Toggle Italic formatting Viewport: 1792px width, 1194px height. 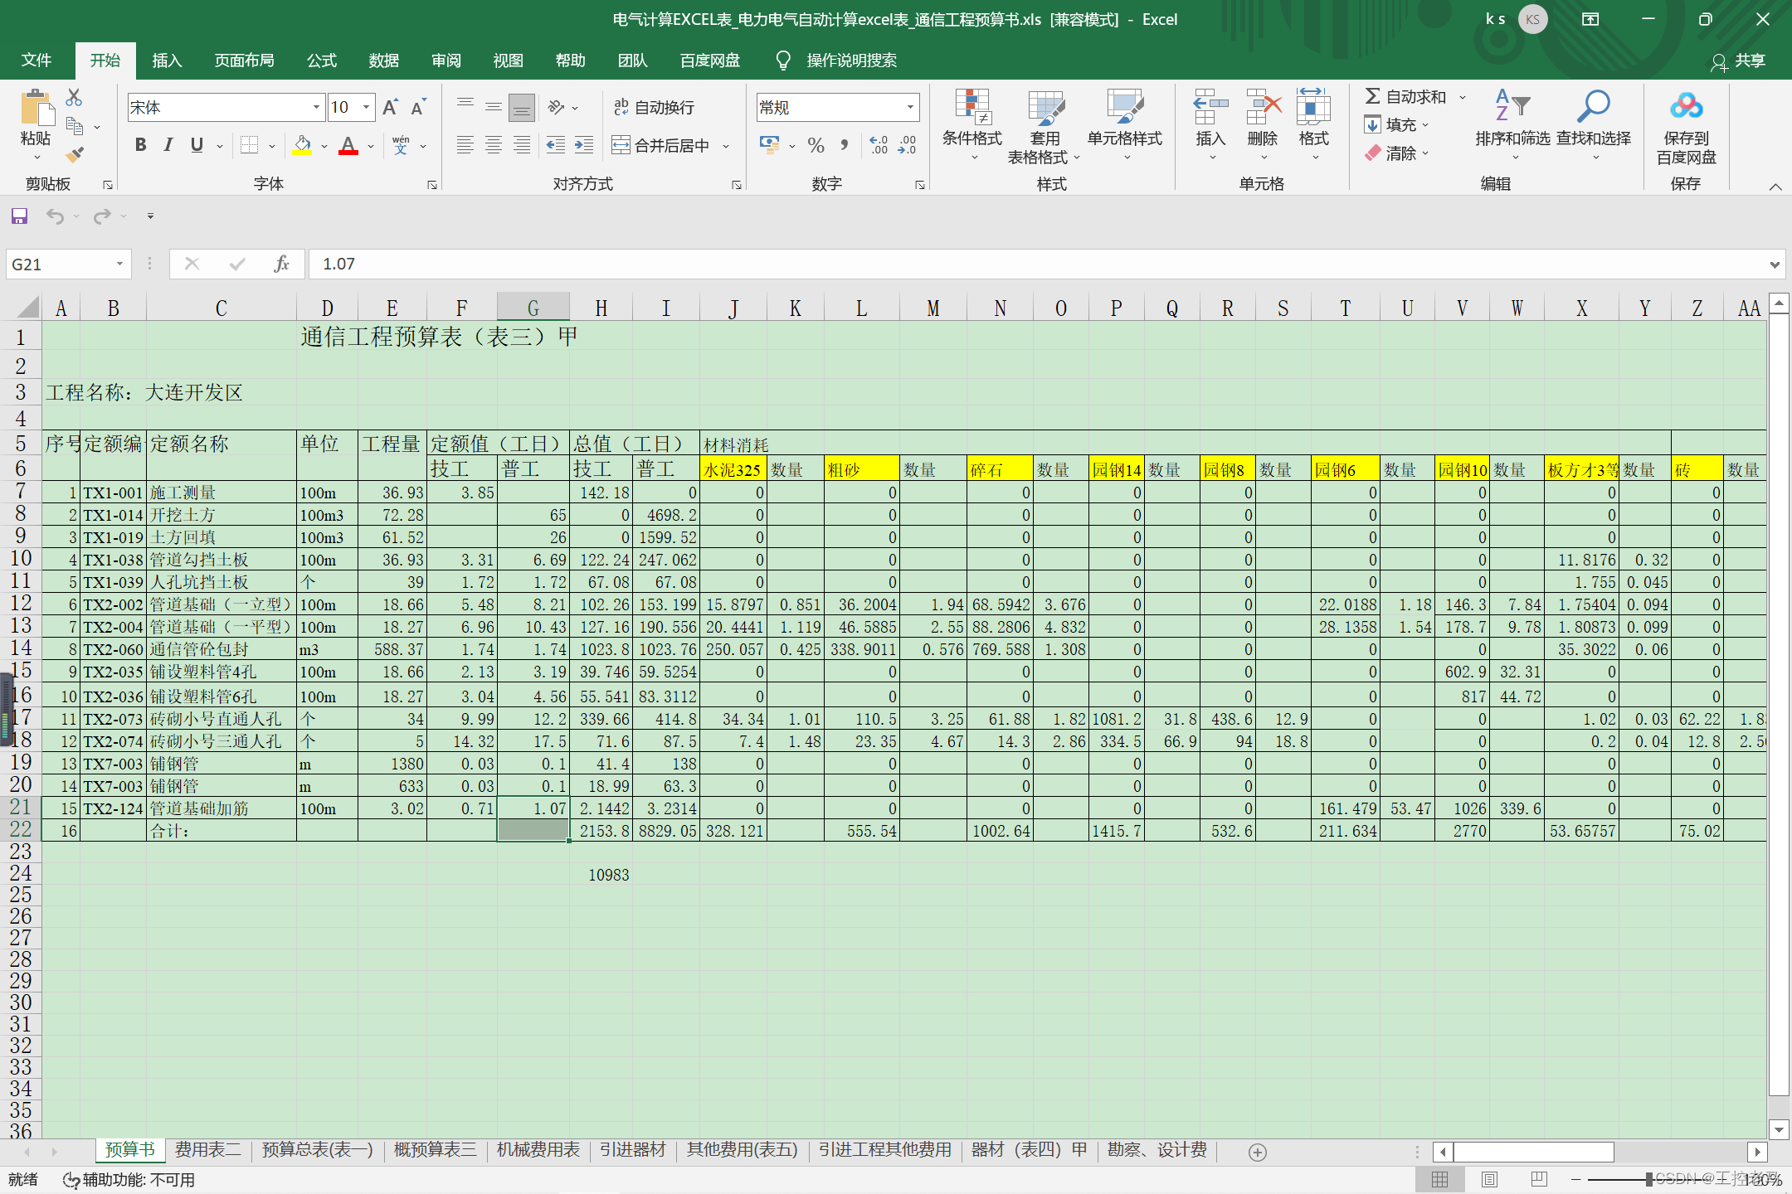point(168,145)
